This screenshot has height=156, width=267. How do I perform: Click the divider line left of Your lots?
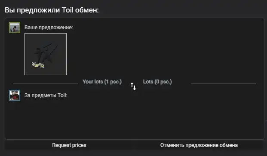click(x=46, y=84)
